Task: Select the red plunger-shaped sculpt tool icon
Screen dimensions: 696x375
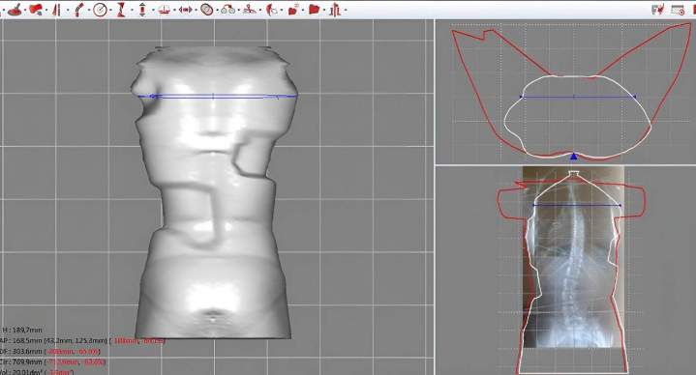Action: point(15,10)
